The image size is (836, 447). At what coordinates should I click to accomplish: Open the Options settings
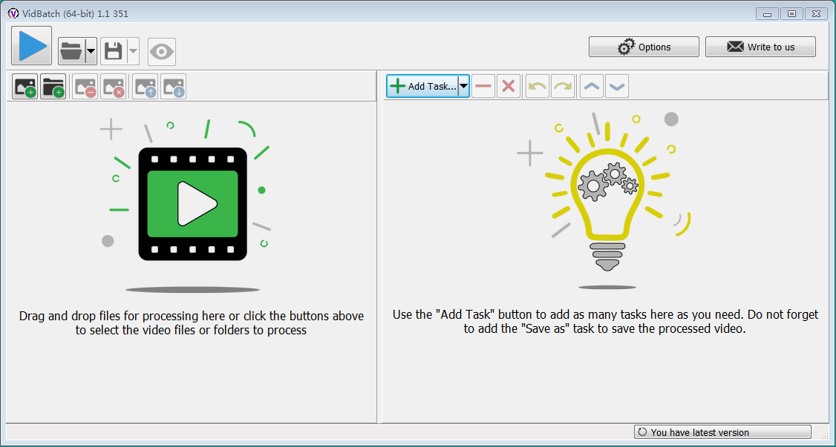click(x=644, y=47)
